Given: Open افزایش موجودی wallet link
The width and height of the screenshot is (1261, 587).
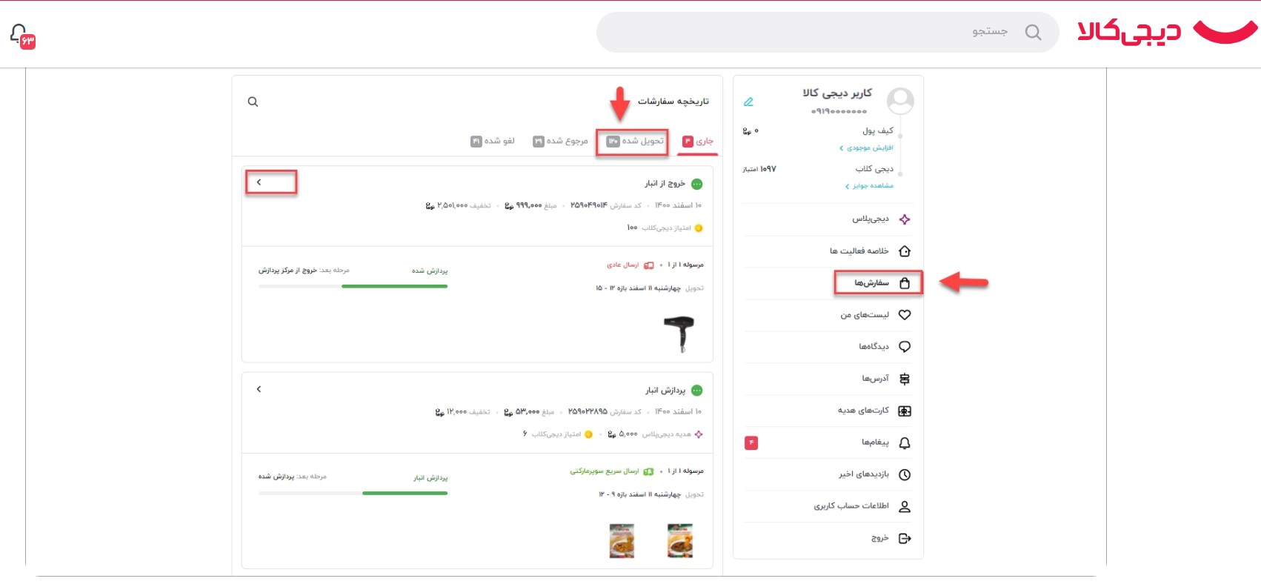Looking at the screenshot, I should pyautogui.click(x=866, y=148).
